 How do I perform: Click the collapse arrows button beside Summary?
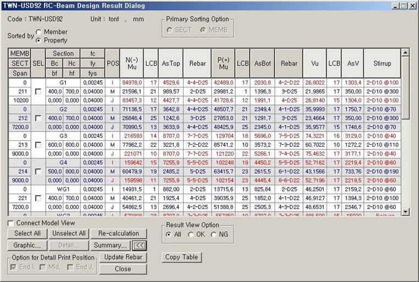click(x=140, y=245)
